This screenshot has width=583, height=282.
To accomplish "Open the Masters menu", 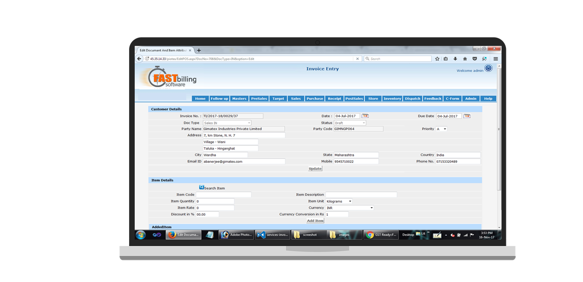I will [239, 99].
